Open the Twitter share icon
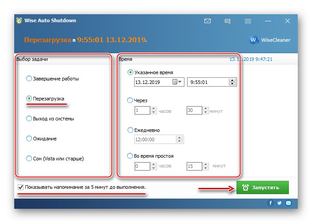This screenshot has height=223, width=312. 280,203
